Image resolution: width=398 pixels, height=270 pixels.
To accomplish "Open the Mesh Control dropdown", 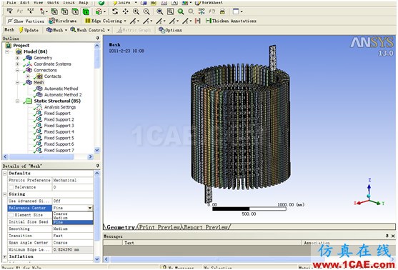I will (x=90, y=30).
